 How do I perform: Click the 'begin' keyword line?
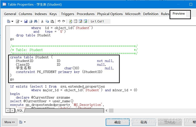[x=15, y=94]
